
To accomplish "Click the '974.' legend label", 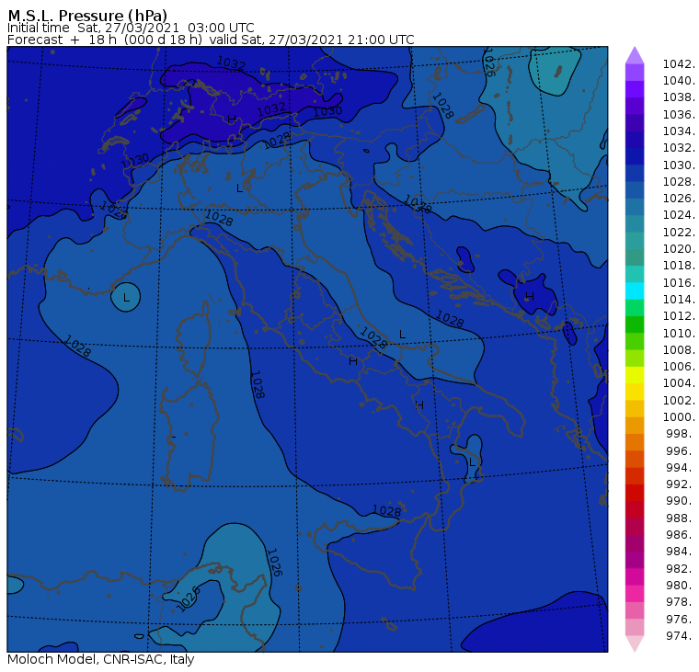I will (x=681, y=636).
